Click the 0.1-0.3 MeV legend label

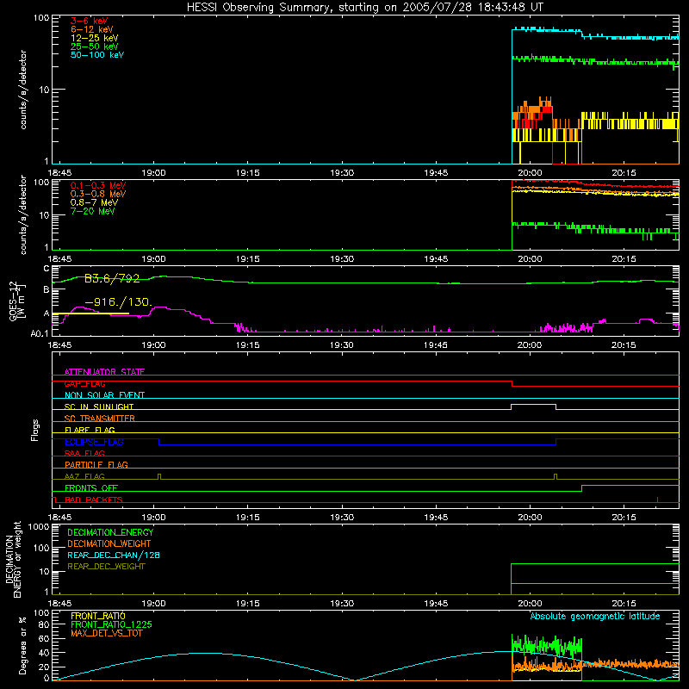[x=98, y=185]
